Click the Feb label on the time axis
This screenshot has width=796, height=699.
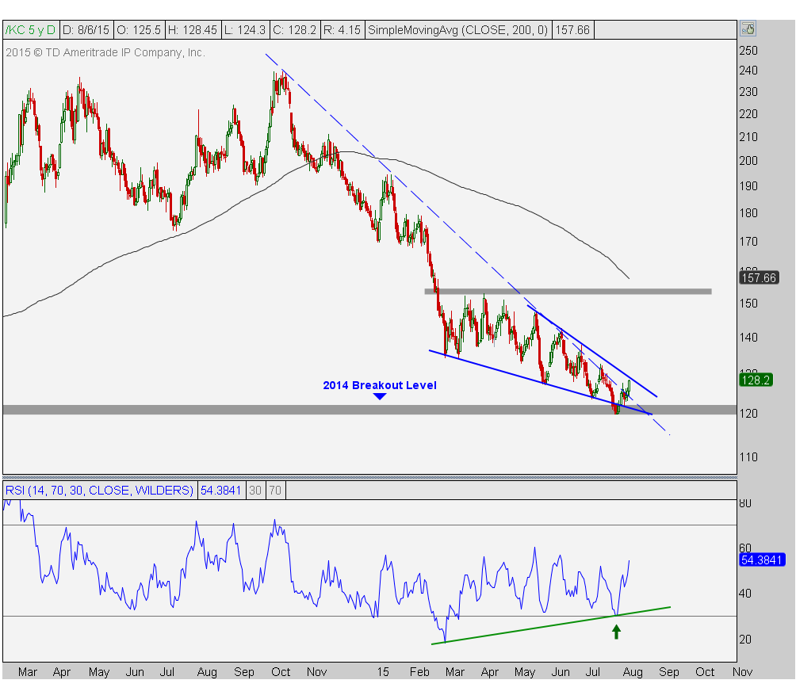point(419,672)
